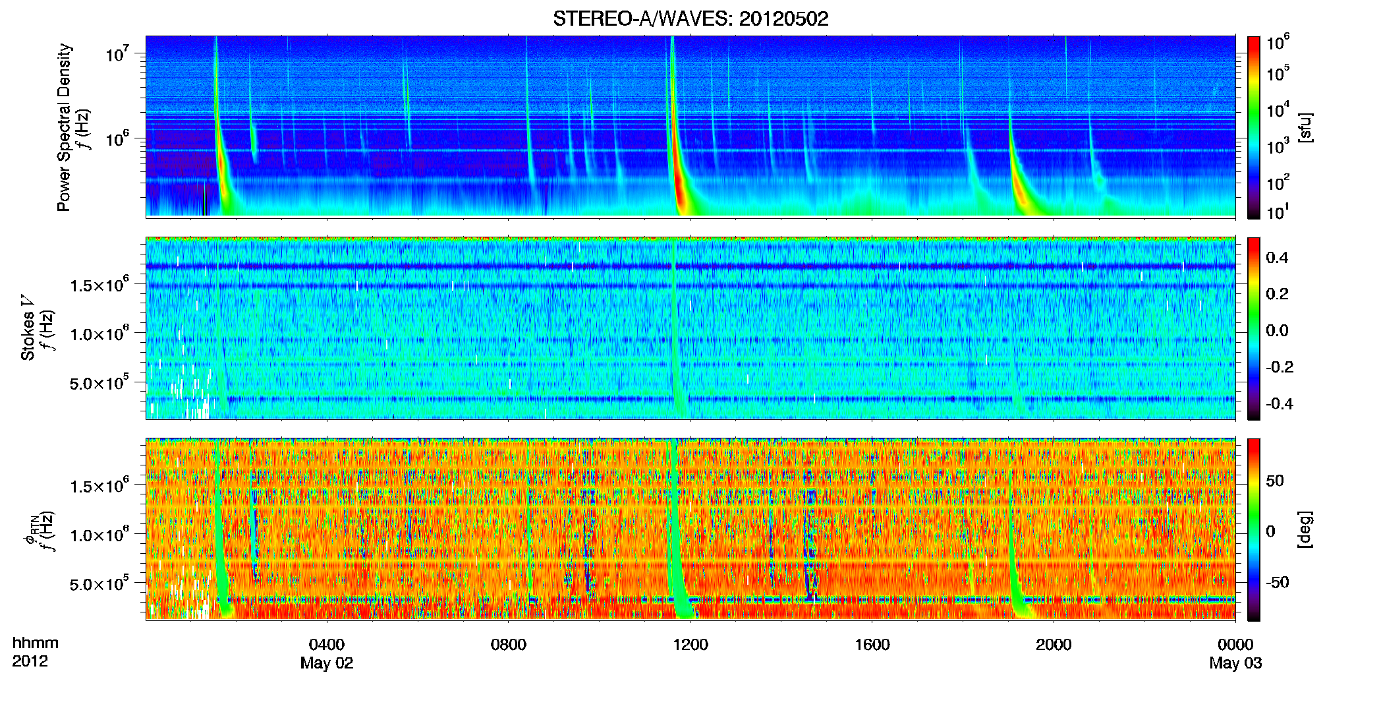Click the [deg] colorbar unit label

coord(1305,529)
